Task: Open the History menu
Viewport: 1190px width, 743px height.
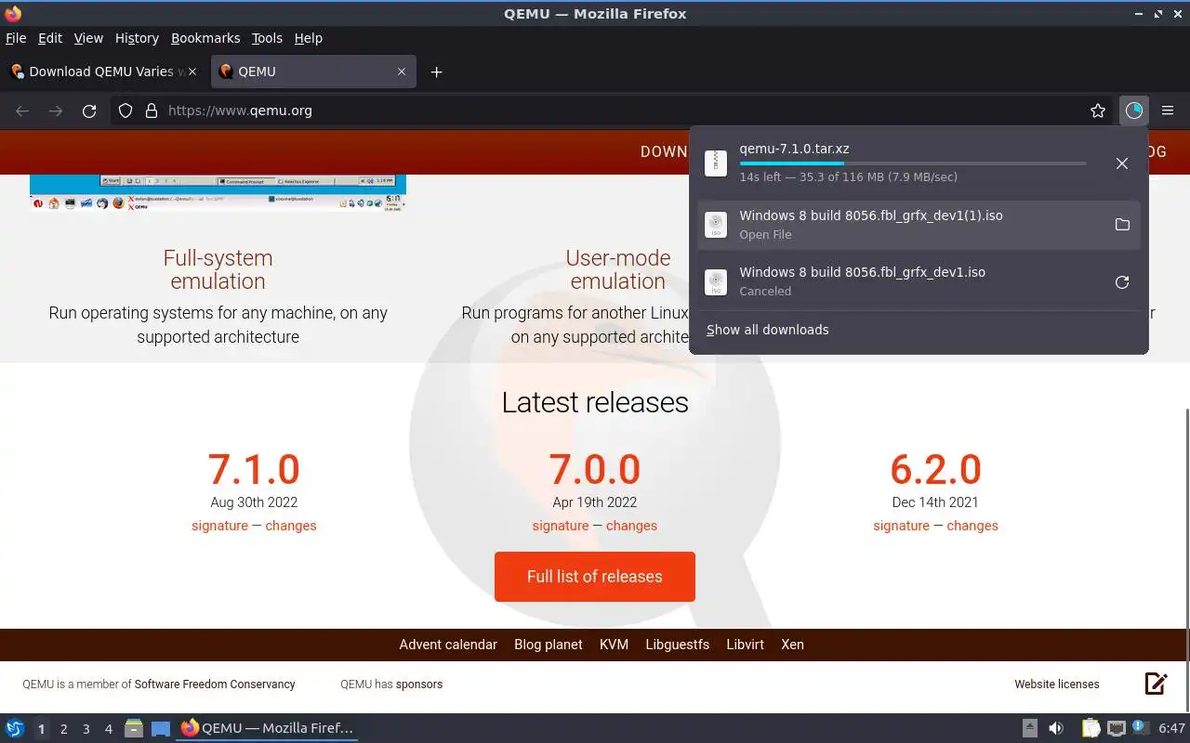Action: point(137,38)
